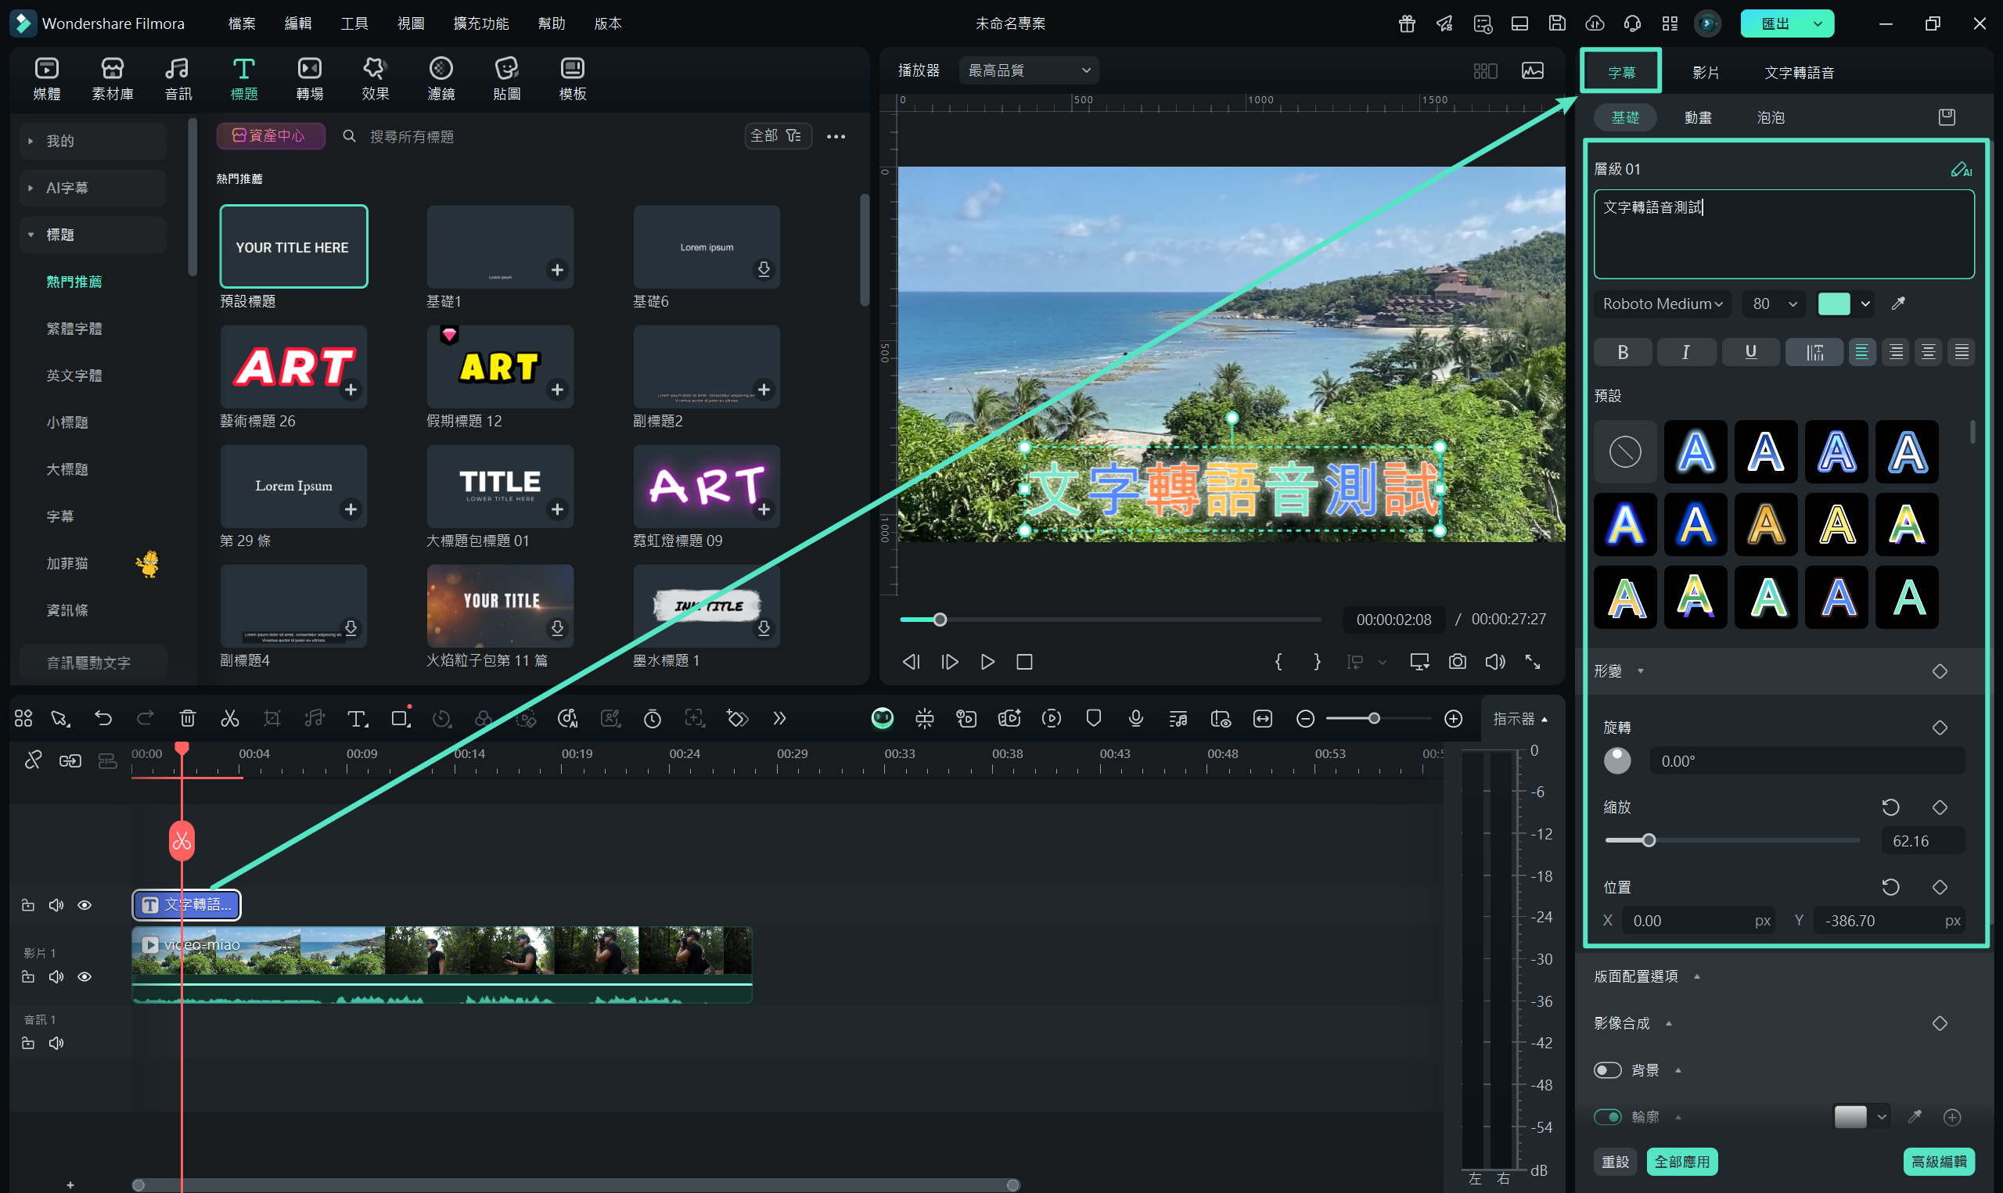Open the 媒體 media panel

(47, 79)
